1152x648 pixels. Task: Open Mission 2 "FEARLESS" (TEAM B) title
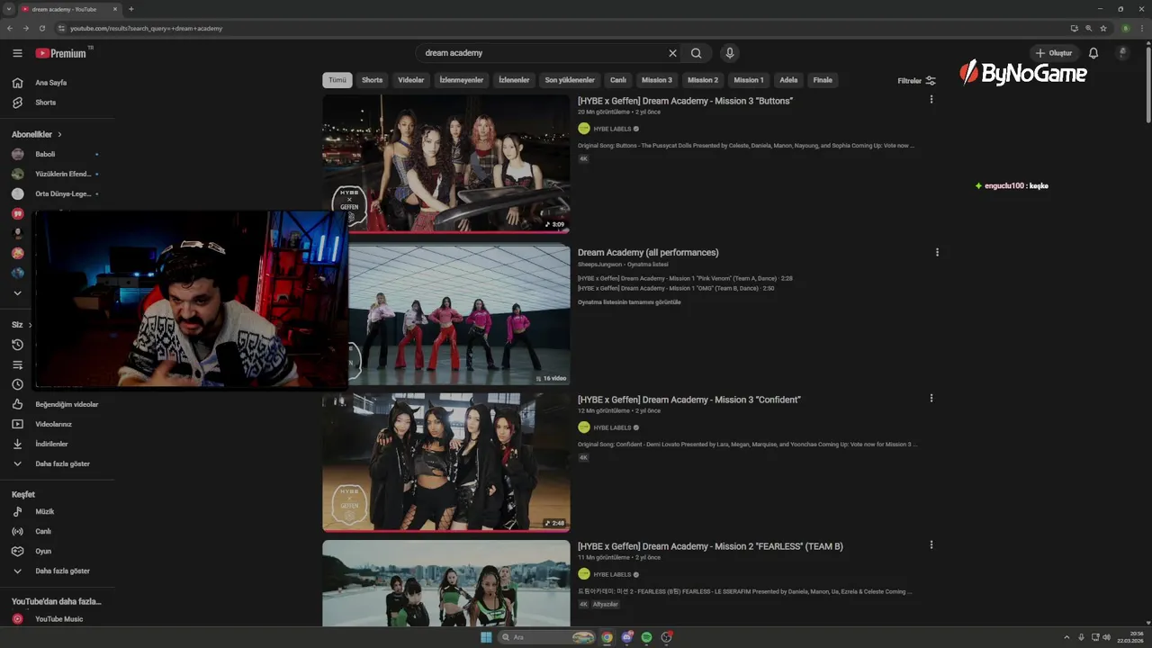coord(710,546)
